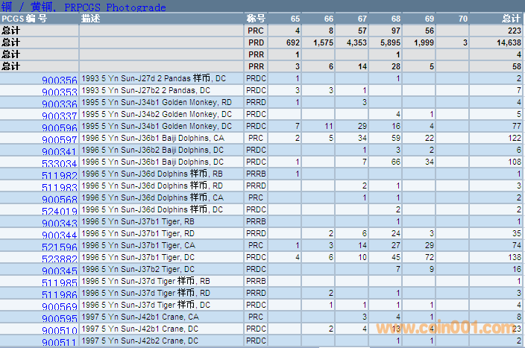Click the 描述 column header
This screenshot has width=525, height=348.
[91, 18]
